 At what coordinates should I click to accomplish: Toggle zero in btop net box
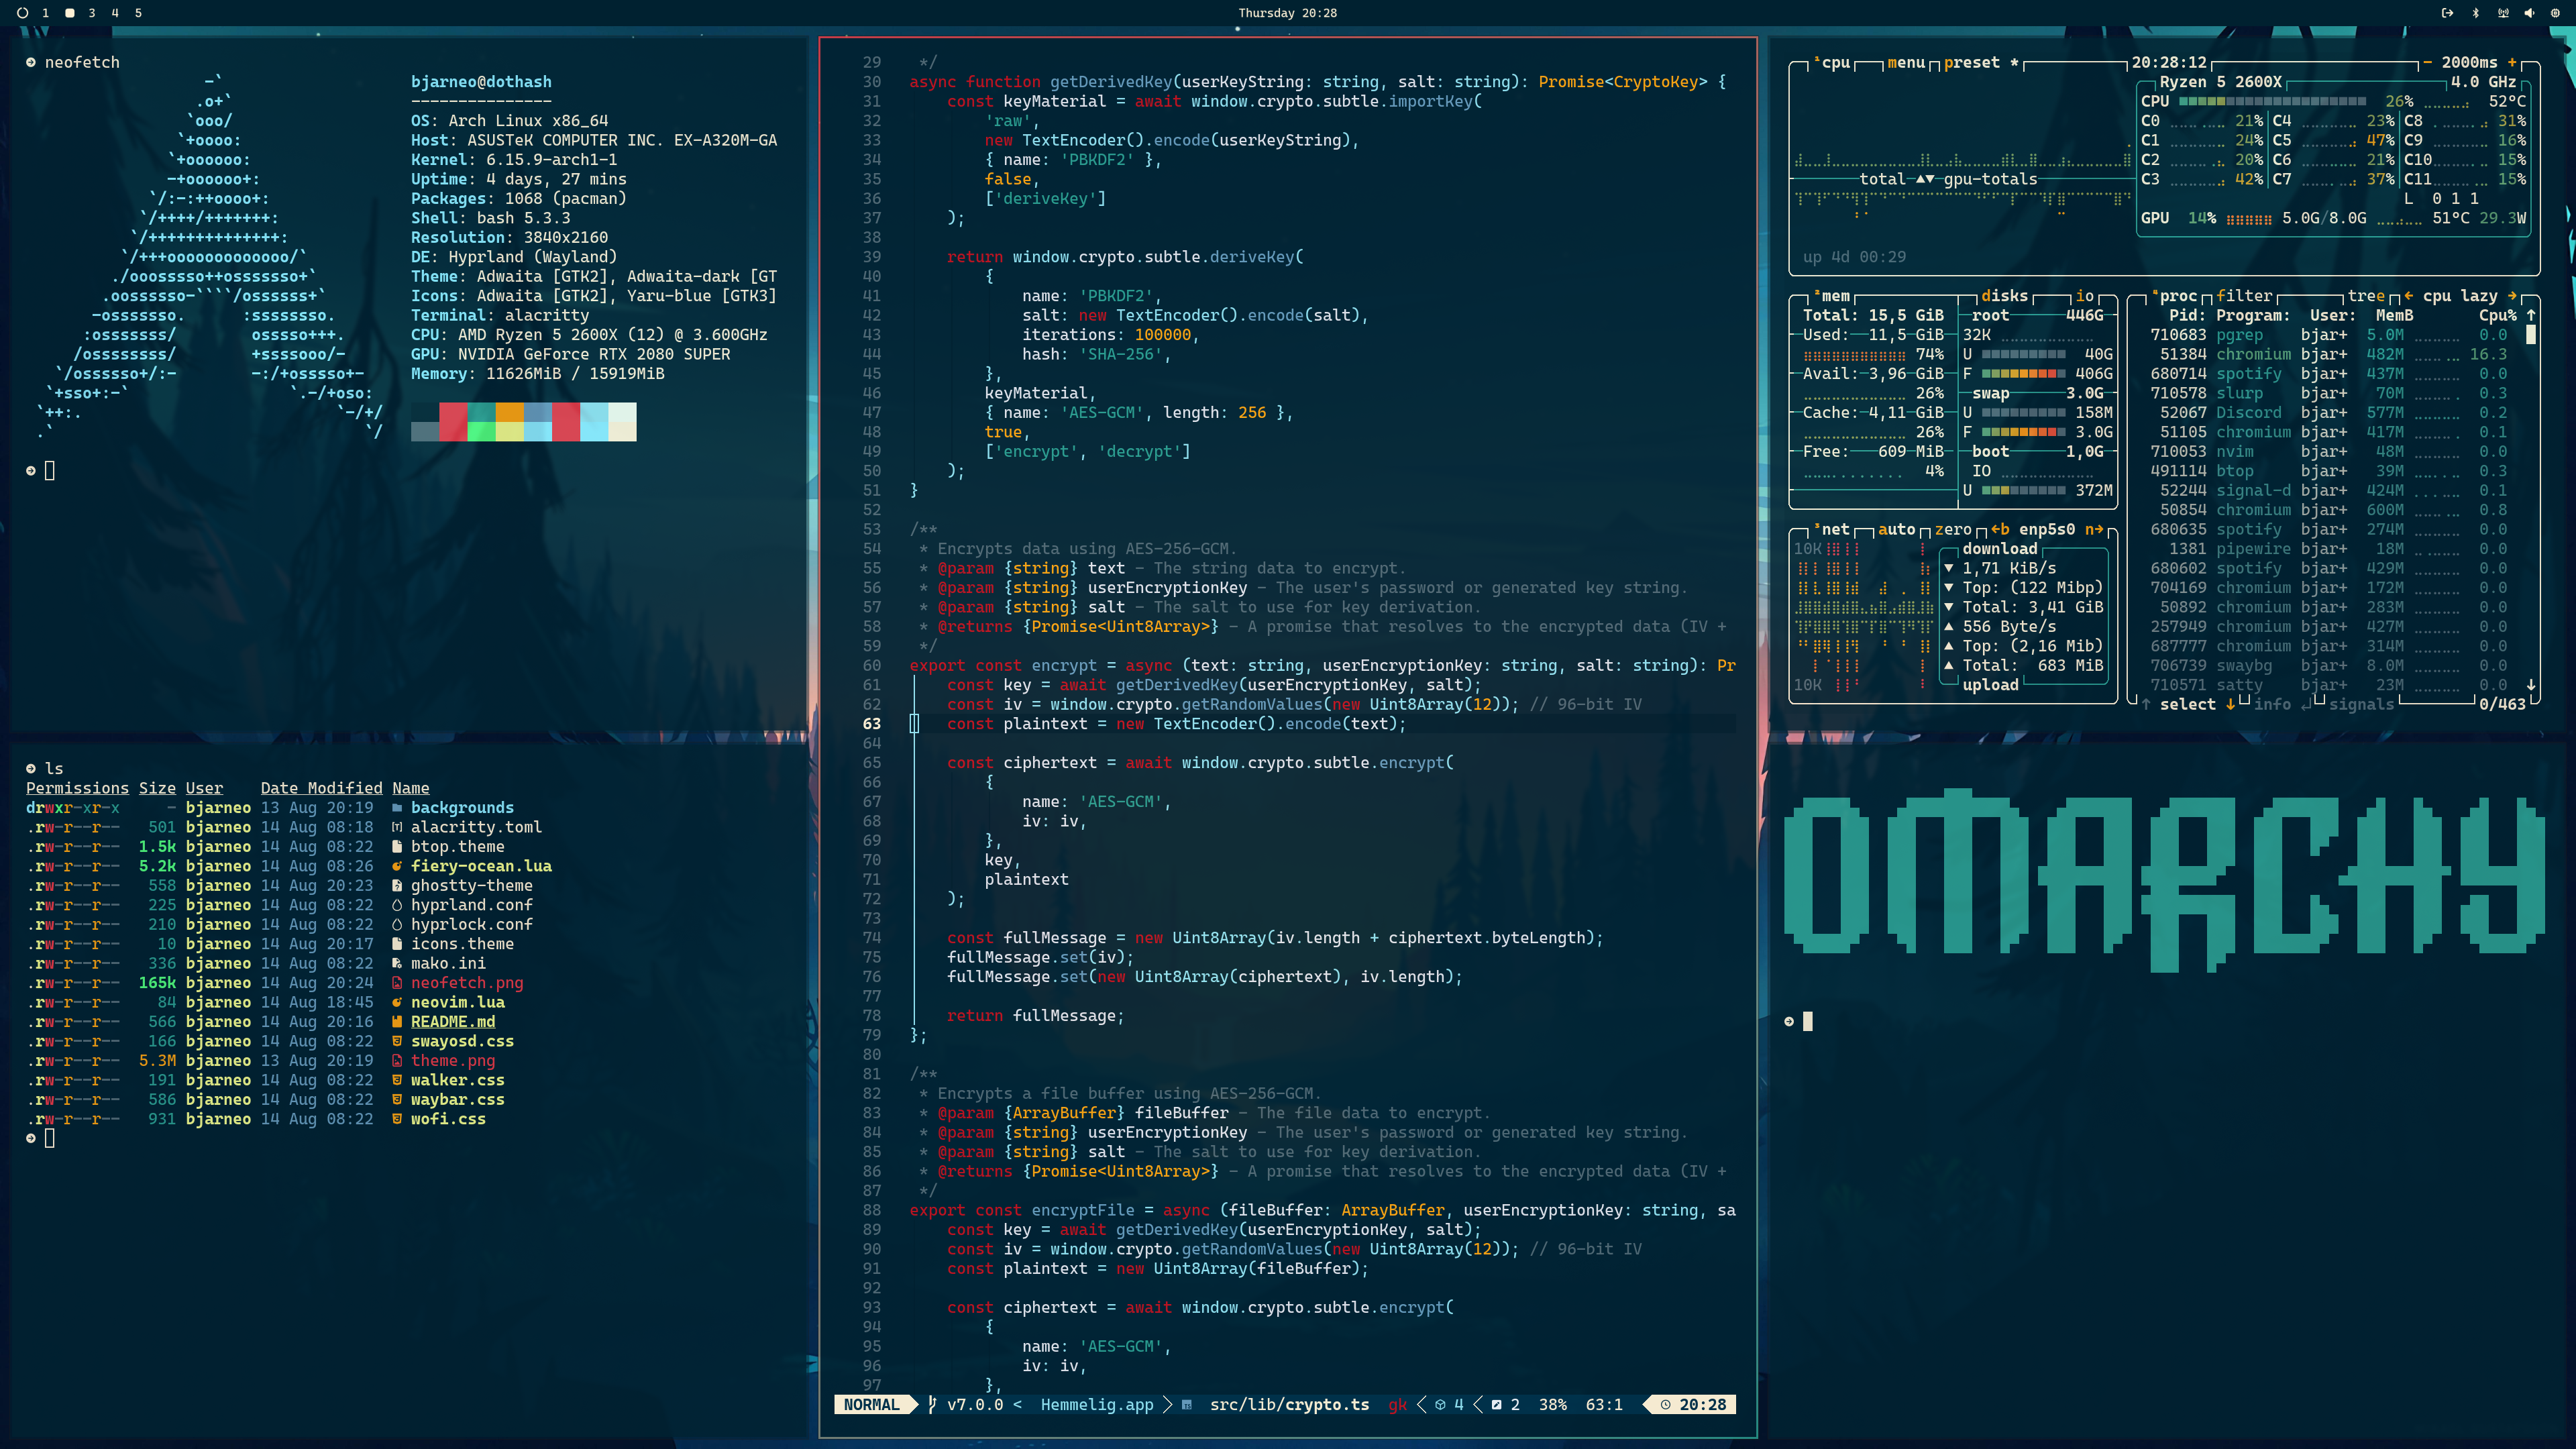click(1953, 530)
